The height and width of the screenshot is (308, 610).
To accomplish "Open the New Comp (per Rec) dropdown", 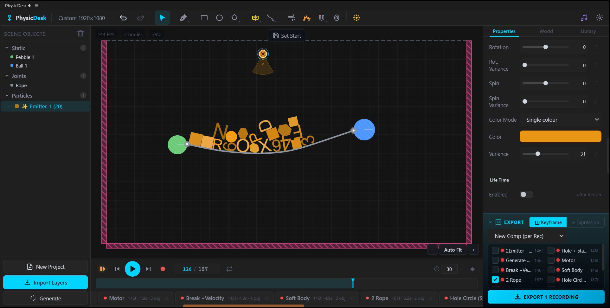I will (x=528, y=236).
